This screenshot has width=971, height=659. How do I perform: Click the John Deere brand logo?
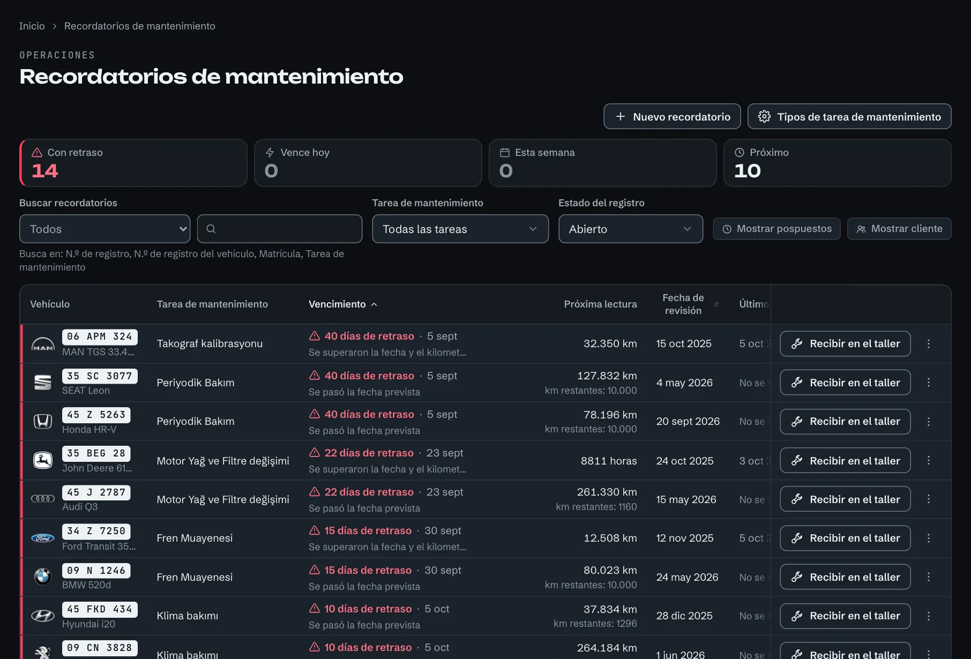[x=43, y=460]
